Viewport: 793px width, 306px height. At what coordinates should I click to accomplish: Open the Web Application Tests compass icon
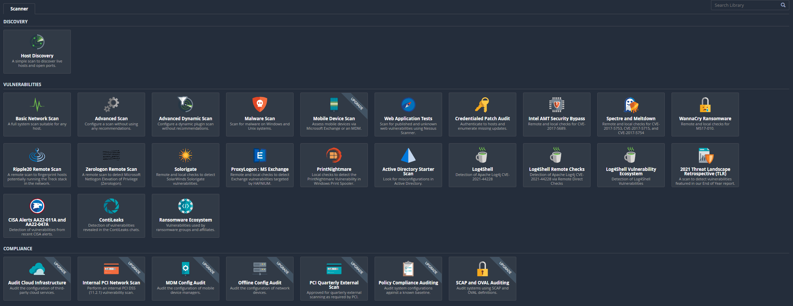coord(408,105)
